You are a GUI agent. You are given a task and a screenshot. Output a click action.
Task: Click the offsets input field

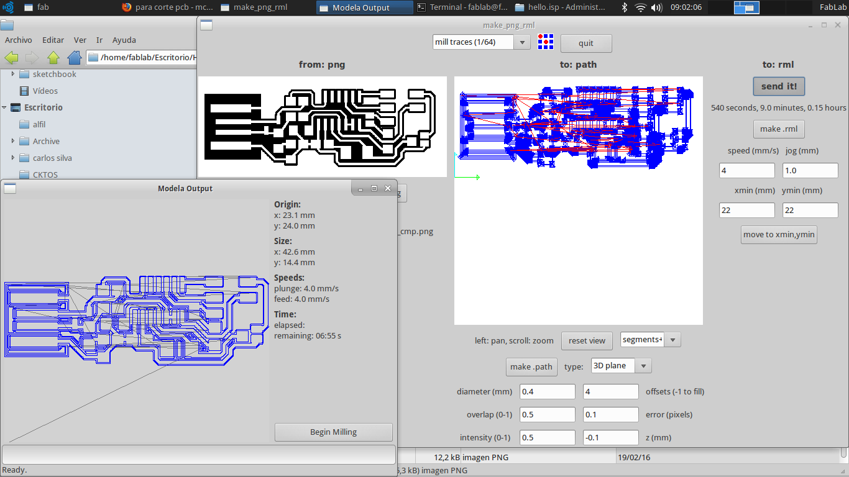(x=611, y=391)
